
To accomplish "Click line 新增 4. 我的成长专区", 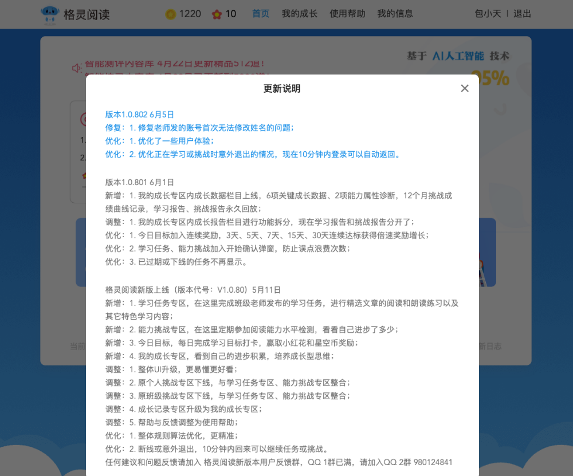I will pyautogui.click(x=219, y=356).
